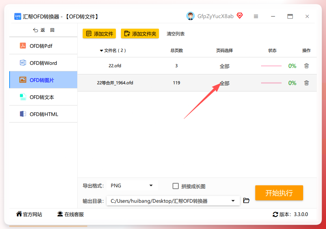Open the 导出格式 PNG dropdown
The image size is (326, 229).
[x=132, y=186]
